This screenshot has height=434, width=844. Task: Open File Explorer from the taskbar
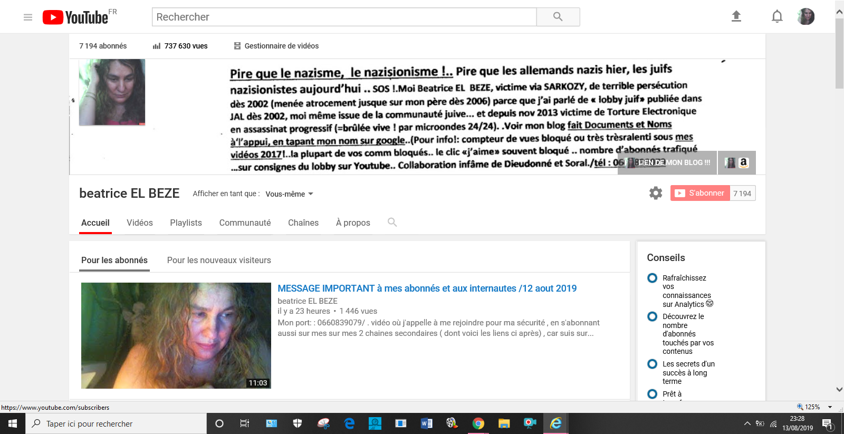coord(504,423)
